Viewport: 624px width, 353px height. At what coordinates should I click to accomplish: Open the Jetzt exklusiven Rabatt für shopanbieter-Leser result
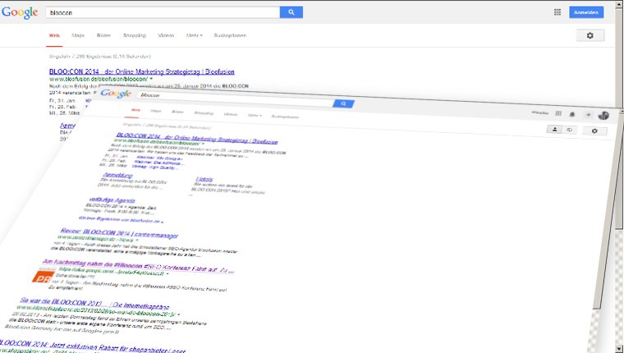coord(92,346)
